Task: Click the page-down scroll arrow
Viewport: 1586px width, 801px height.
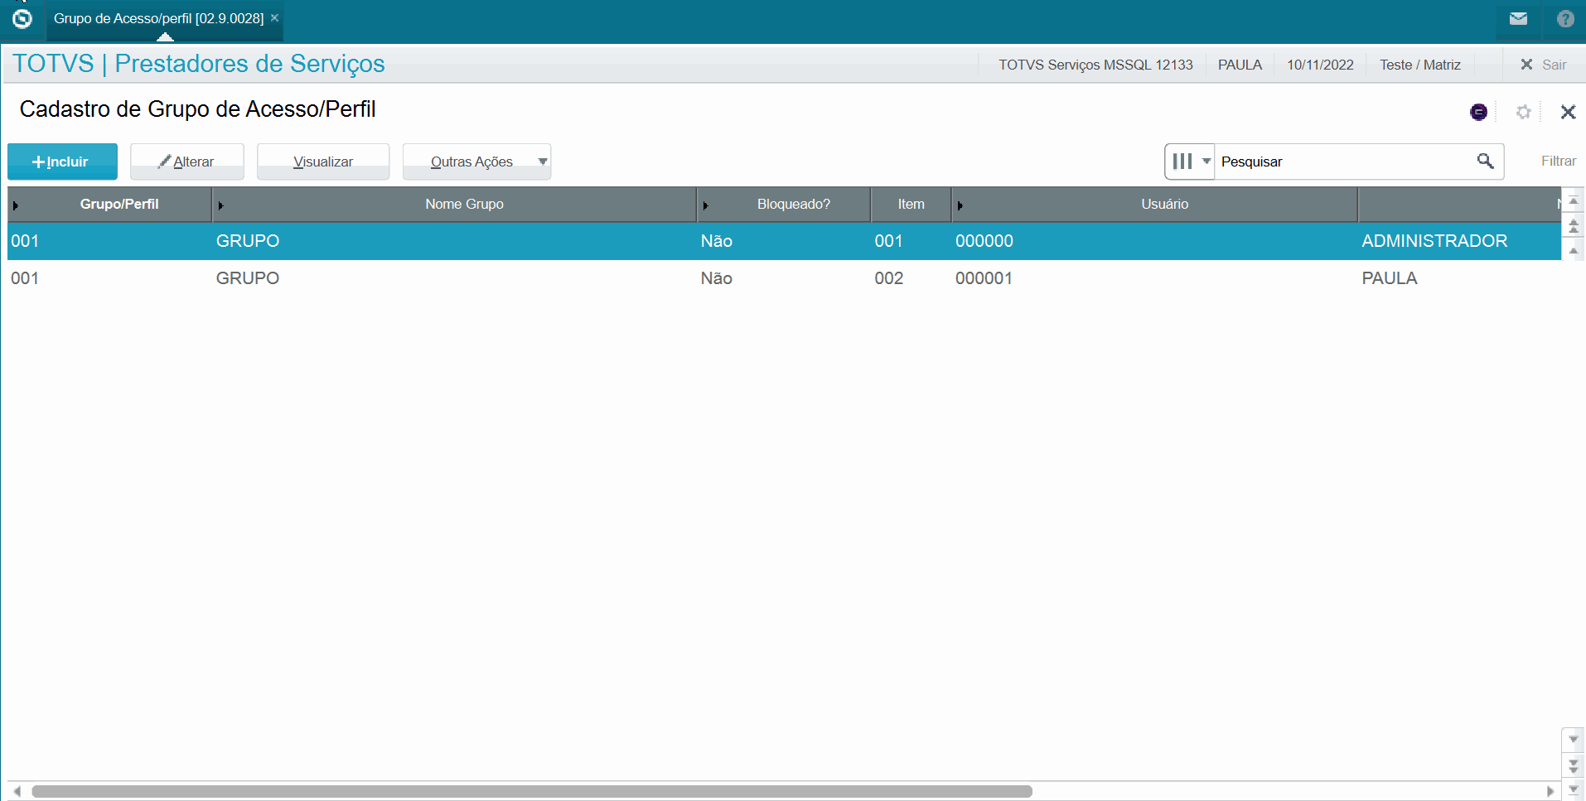Action: 1573,765
